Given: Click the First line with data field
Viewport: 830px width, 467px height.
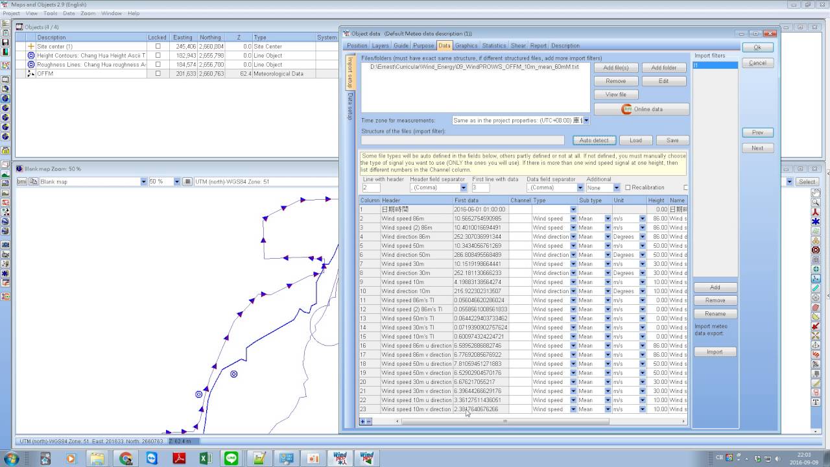Looking at the screenshot, I should tap(480, 188).
